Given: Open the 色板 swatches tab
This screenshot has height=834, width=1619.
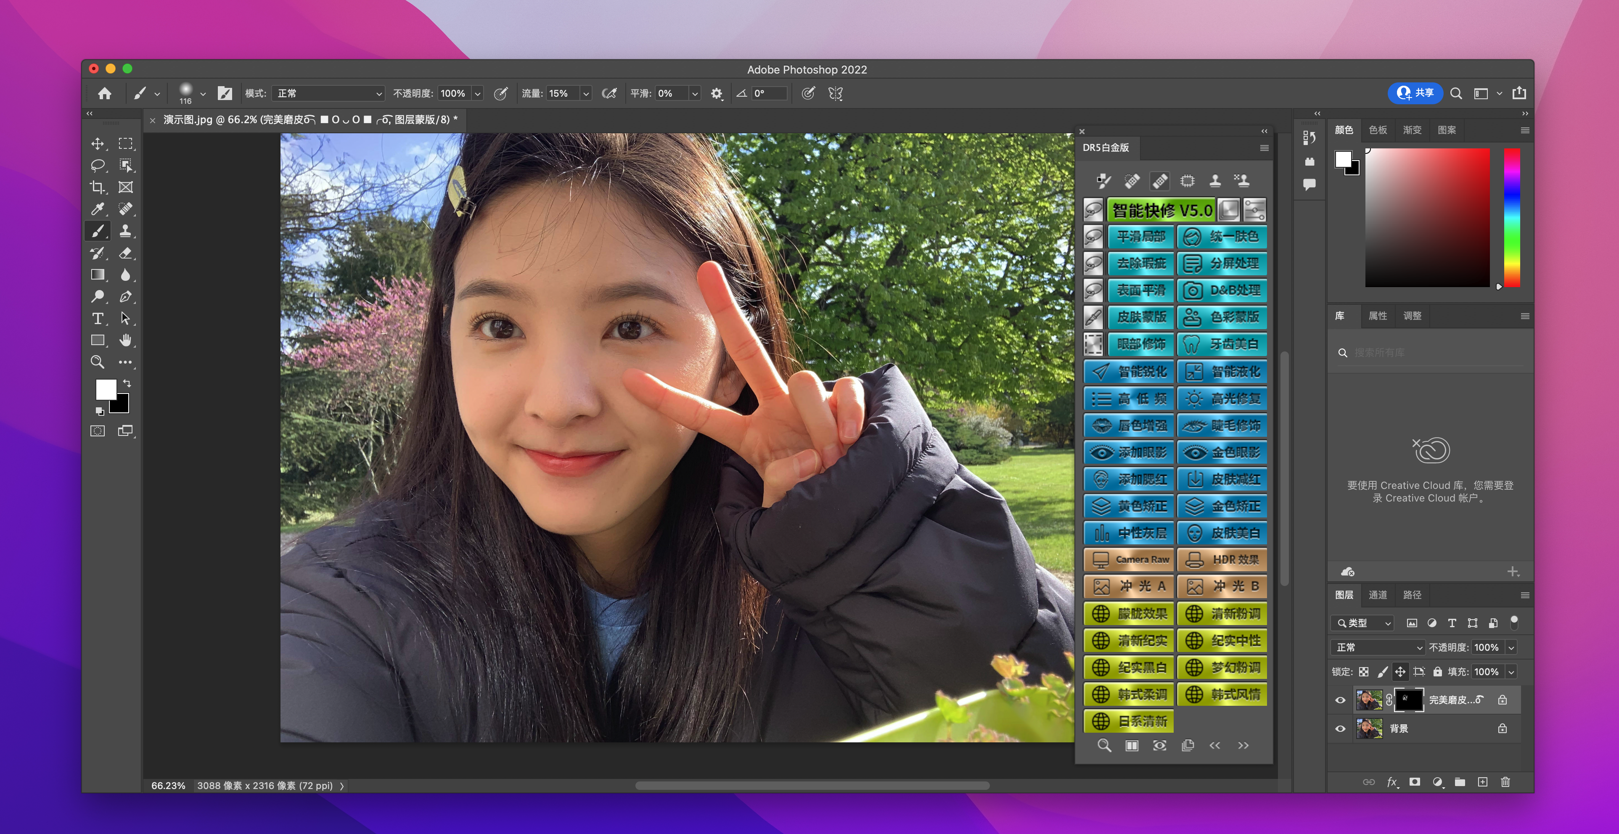Looking at the screenshot, I should click(x=1378, y=129).
